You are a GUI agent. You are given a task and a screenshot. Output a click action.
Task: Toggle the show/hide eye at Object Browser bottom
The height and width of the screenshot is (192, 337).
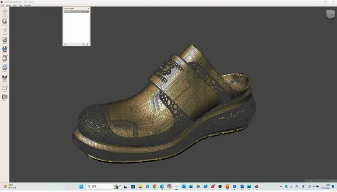pos(65,44)
